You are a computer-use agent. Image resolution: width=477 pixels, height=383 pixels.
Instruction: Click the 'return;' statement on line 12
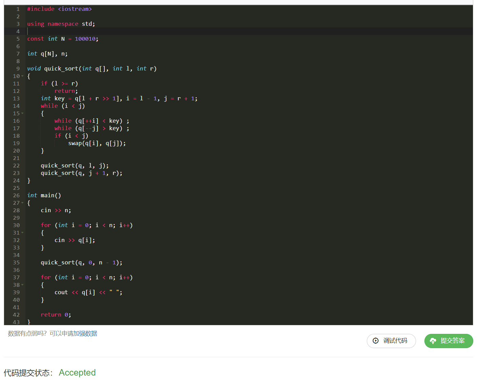66,91
